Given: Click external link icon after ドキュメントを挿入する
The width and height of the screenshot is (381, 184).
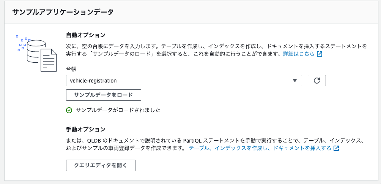Looking at the screenshot, I should (336, 148).
